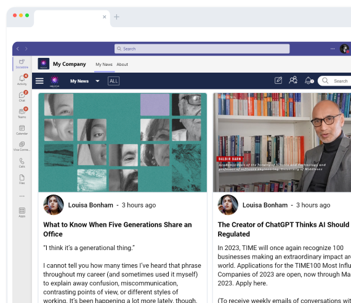Open the Calls icon
351x303 pixels.
tap(22, 163)
